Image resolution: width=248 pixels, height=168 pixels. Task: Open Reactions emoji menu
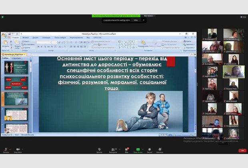tap(160, 149)
